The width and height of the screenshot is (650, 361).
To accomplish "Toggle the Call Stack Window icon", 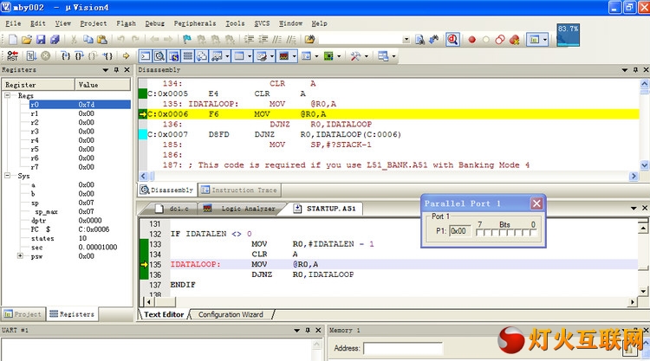I will point(202,56).
